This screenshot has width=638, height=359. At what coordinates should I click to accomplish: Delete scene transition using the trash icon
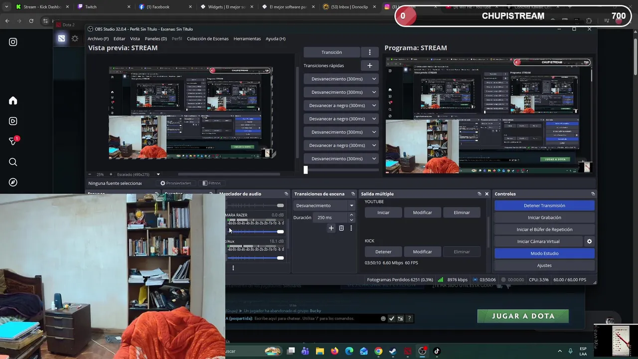pyautogui.click(x=341, y=228)
